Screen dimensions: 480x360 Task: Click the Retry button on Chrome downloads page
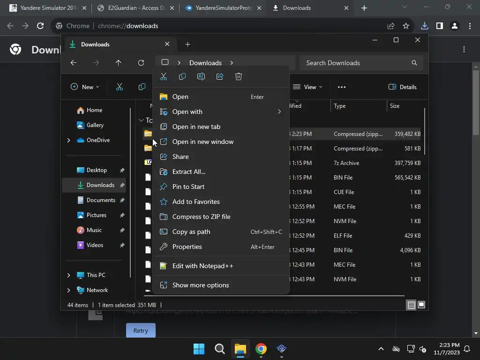[141, 330]
